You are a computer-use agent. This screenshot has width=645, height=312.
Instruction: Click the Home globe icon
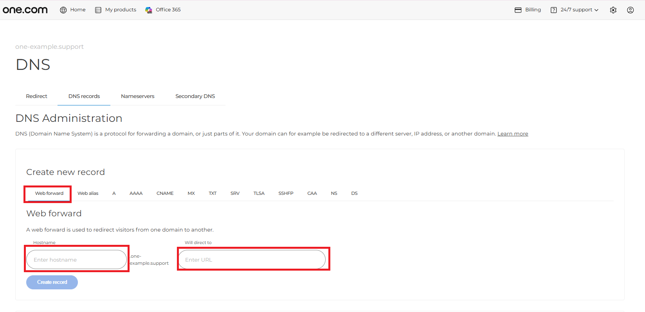[63, 10]
